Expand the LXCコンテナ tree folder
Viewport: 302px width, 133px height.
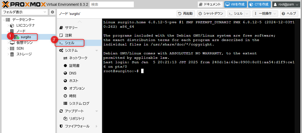point(8,26)
